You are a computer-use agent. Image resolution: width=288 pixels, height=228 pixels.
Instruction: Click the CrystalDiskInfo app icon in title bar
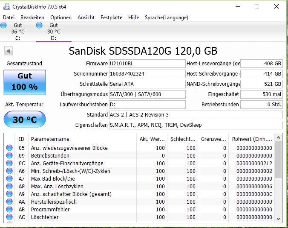pos(7,7)
